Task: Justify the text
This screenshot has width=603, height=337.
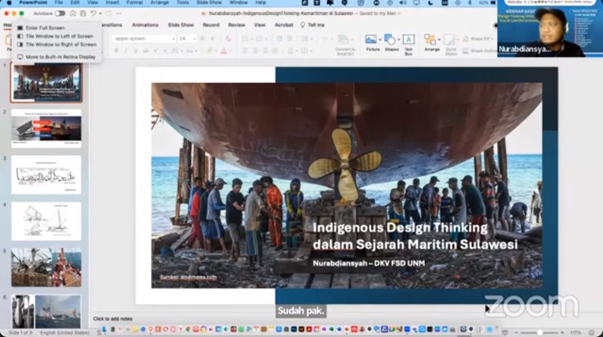Action: [275, 51]
